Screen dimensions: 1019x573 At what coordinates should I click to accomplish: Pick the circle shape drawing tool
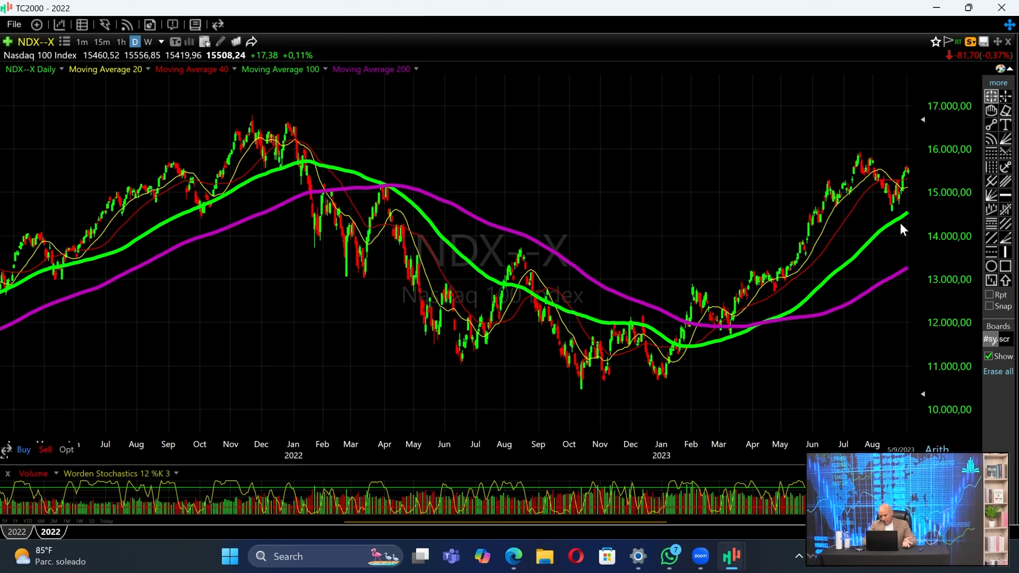[991, 266]
